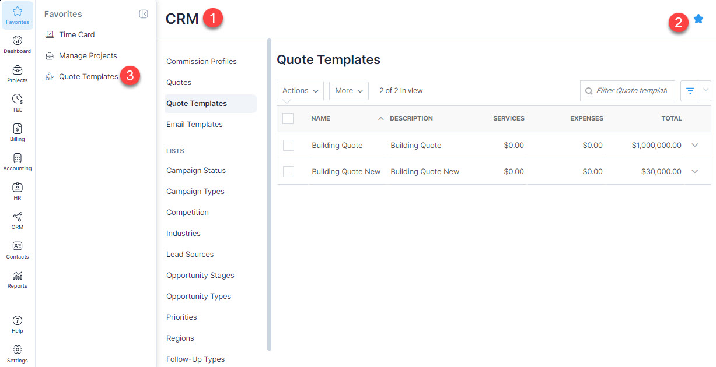Sort by DESCRIPTION column header

[411, 118]
